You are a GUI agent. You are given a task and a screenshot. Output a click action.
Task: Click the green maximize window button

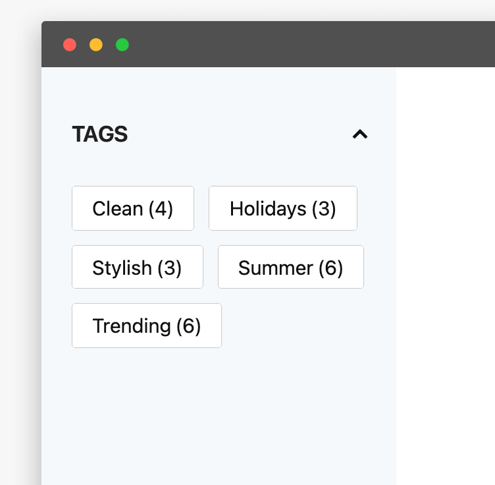[122, 45]
